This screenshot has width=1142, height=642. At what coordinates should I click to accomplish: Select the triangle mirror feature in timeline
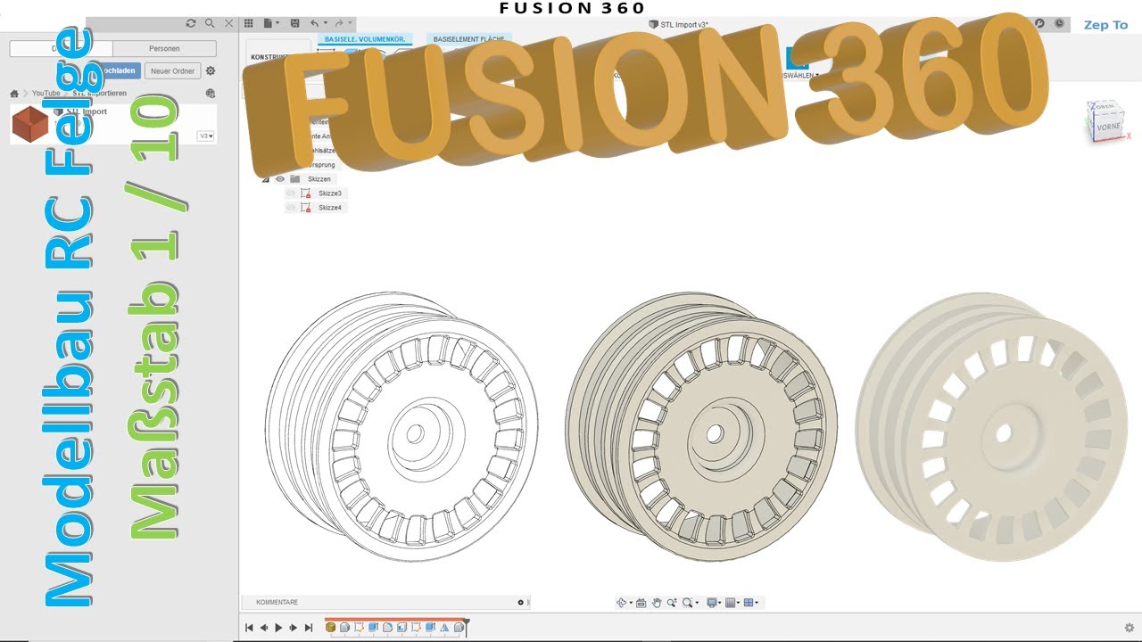444,628
